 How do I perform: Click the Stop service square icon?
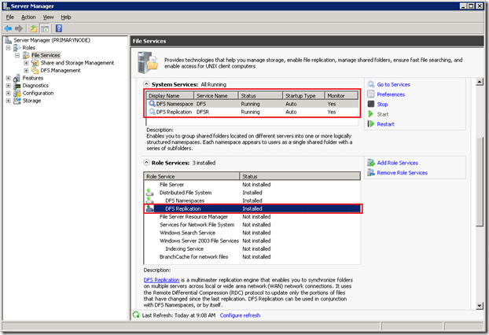pos(371,104)
